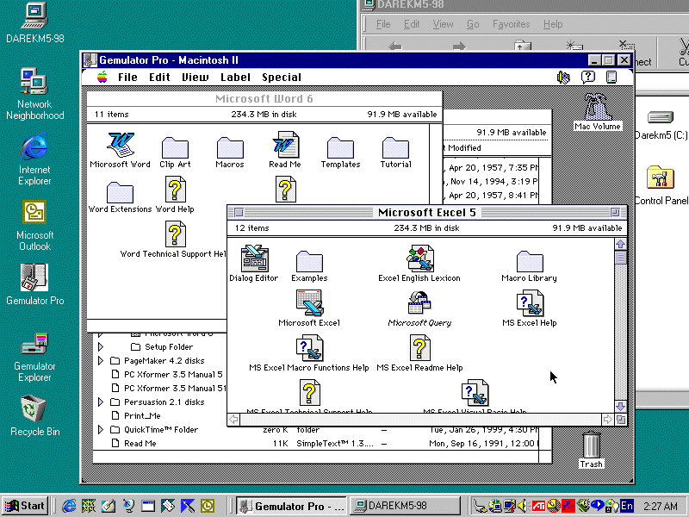
Task: Click scroll right arrow in Excel 5 window
Action: coord(607,420)
